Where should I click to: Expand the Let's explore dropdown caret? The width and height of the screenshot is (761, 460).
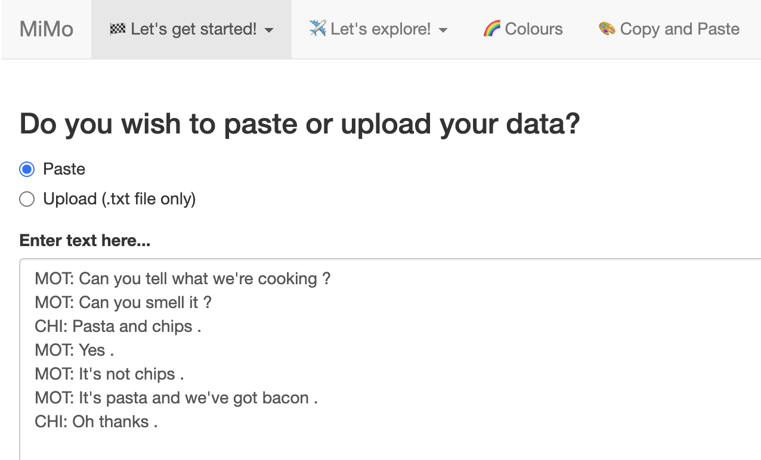click(443, 30)
